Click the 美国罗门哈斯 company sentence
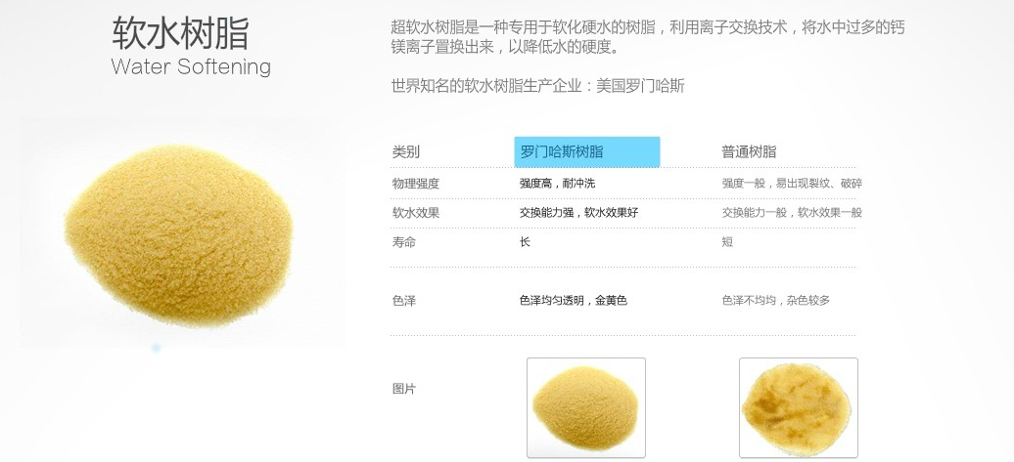 click(x=538, y=86)
